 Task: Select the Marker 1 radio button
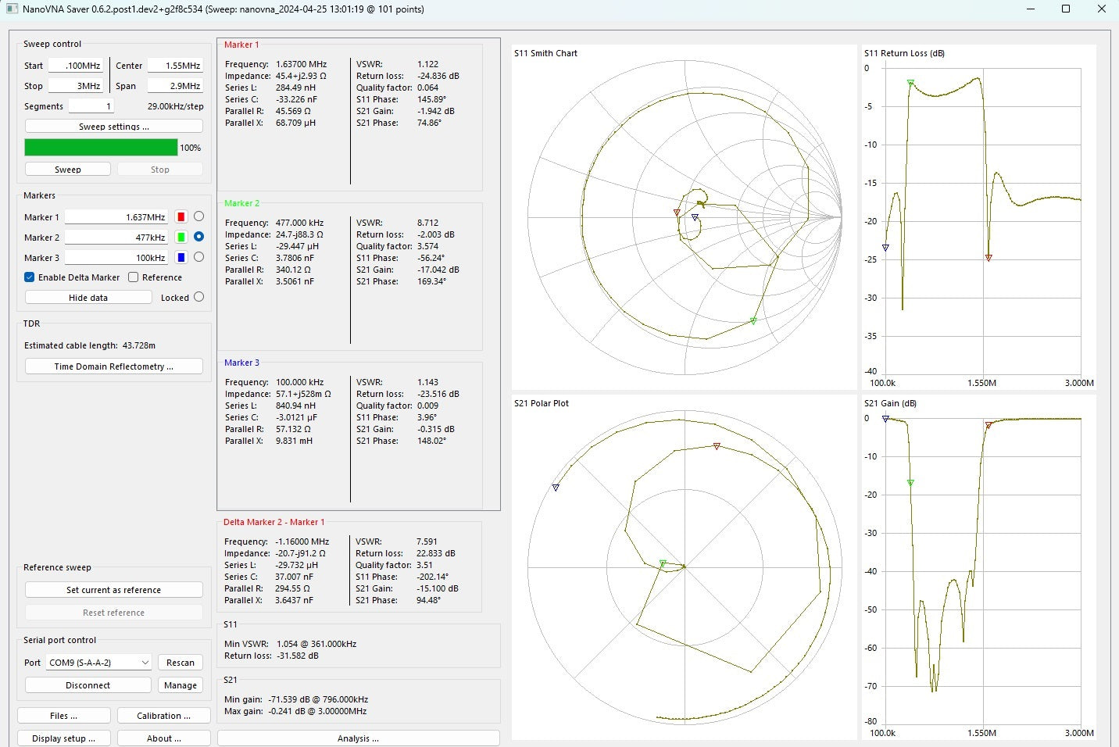point(198,216)
